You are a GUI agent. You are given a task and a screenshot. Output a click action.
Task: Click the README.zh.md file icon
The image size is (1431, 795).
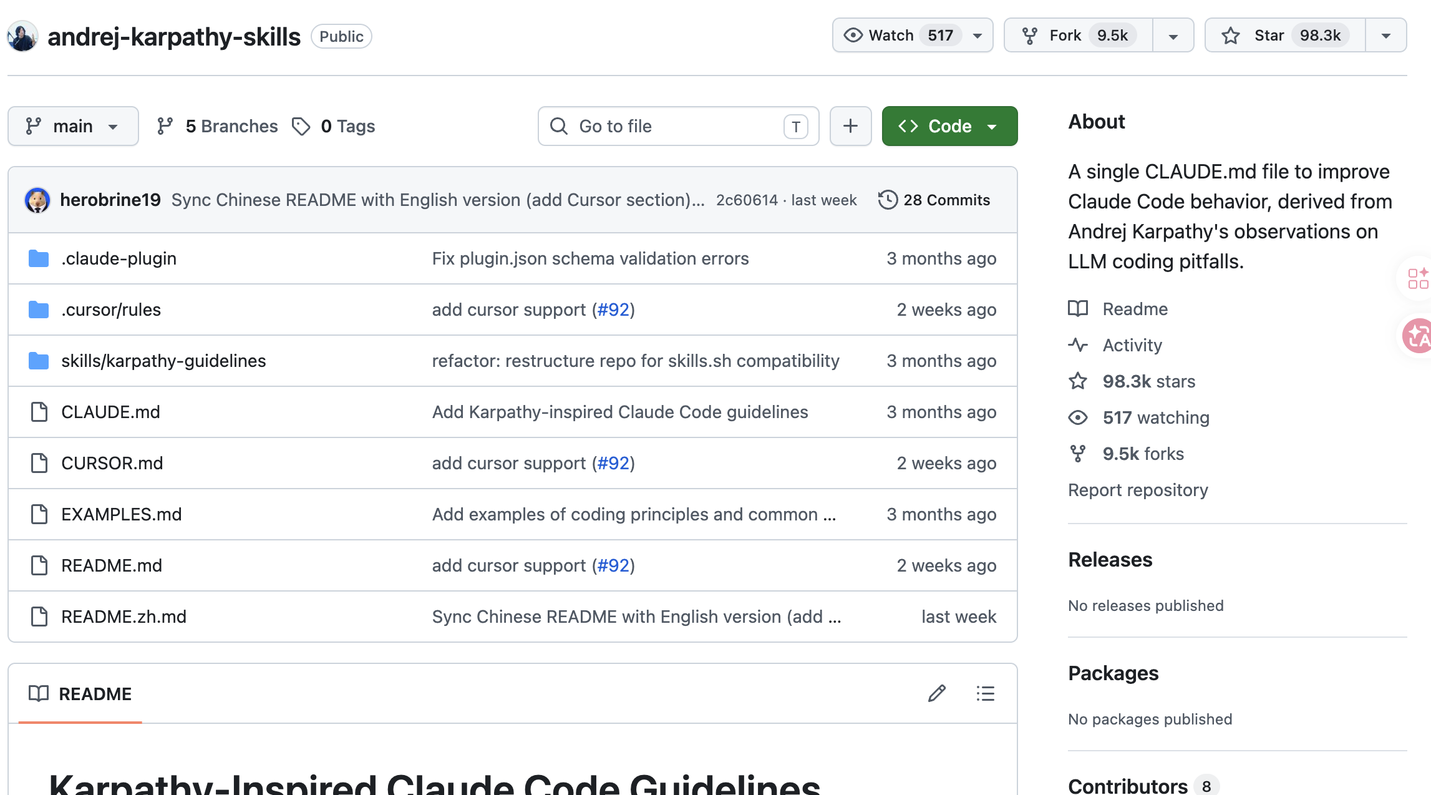point(39,617)
